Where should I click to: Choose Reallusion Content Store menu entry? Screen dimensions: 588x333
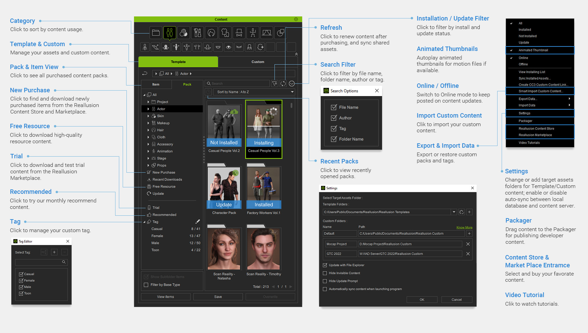click(536, 129)
